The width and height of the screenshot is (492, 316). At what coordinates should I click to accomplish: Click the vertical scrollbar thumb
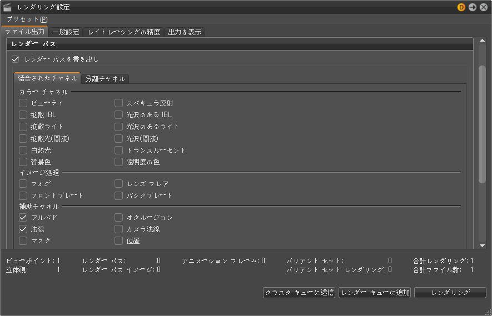(483, 124)
